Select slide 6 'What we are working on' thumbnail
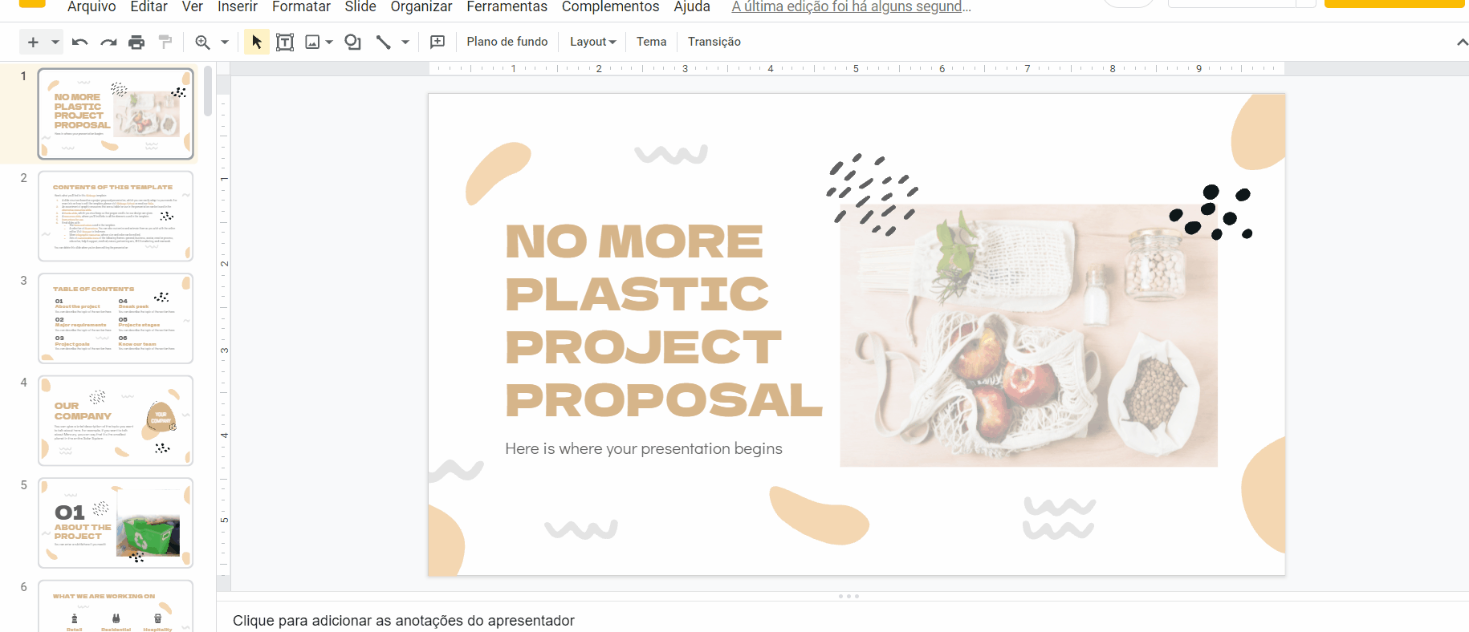1469x632 pixels. pos(116,606)
